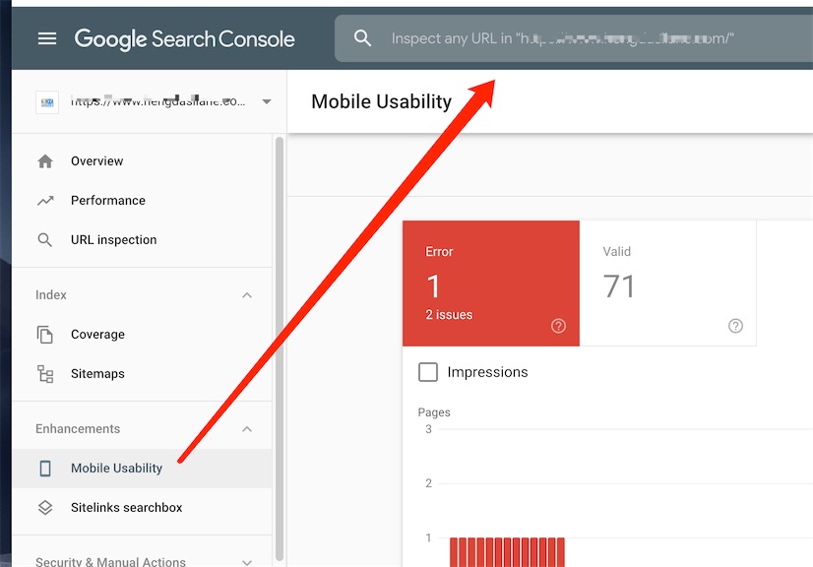Click the Index section label
The width and height of the screenshot is (813, 567).
point(51,295)
